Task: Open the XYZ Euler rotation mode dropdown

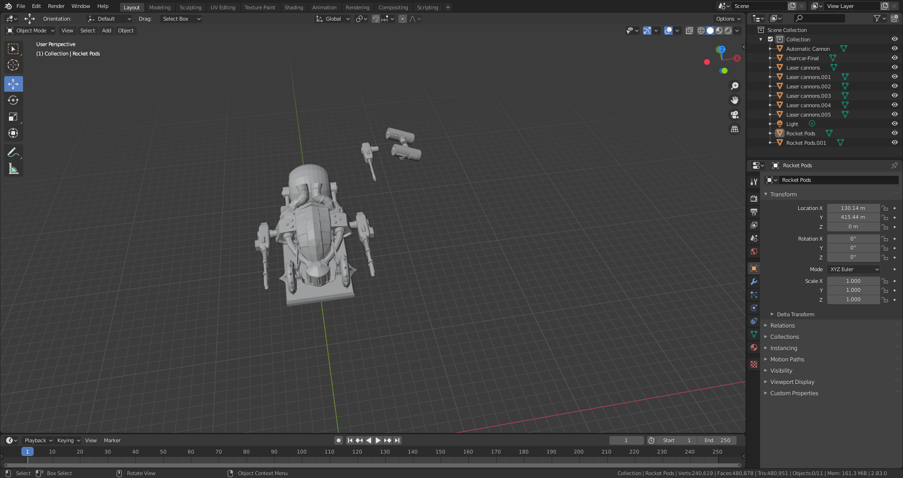Action: 854,269
